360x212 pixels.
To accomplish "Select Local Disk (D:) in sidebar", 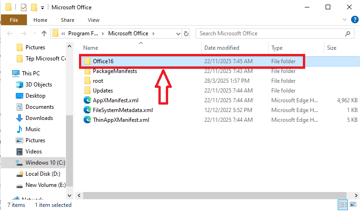I will [43, 174].
